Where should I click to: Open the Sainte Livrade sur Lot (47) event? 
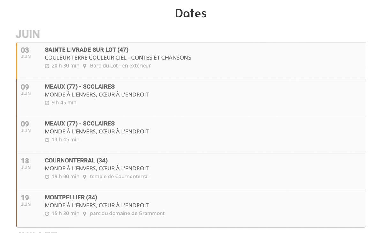(86, 50)
